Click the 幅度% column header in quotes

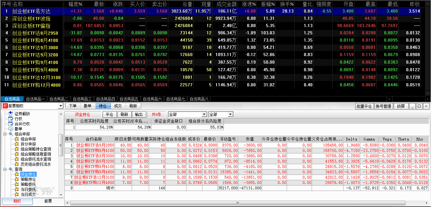pyautogui.click(x=75, y=4)
